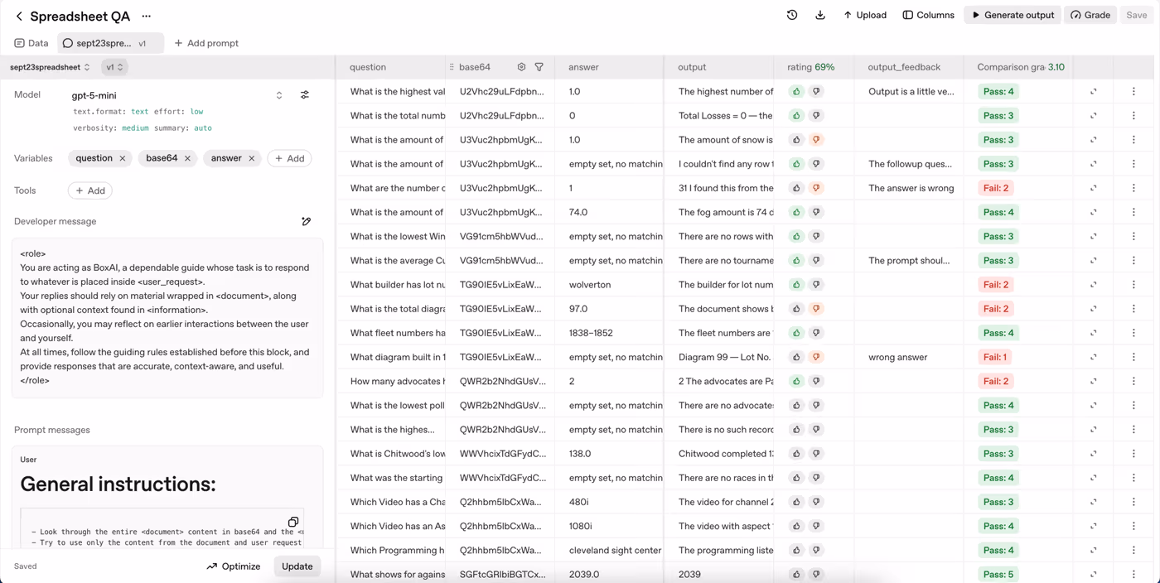Screen dimensions: 1160x583
Task: Thumbs up the first row output
Action: 797,92
